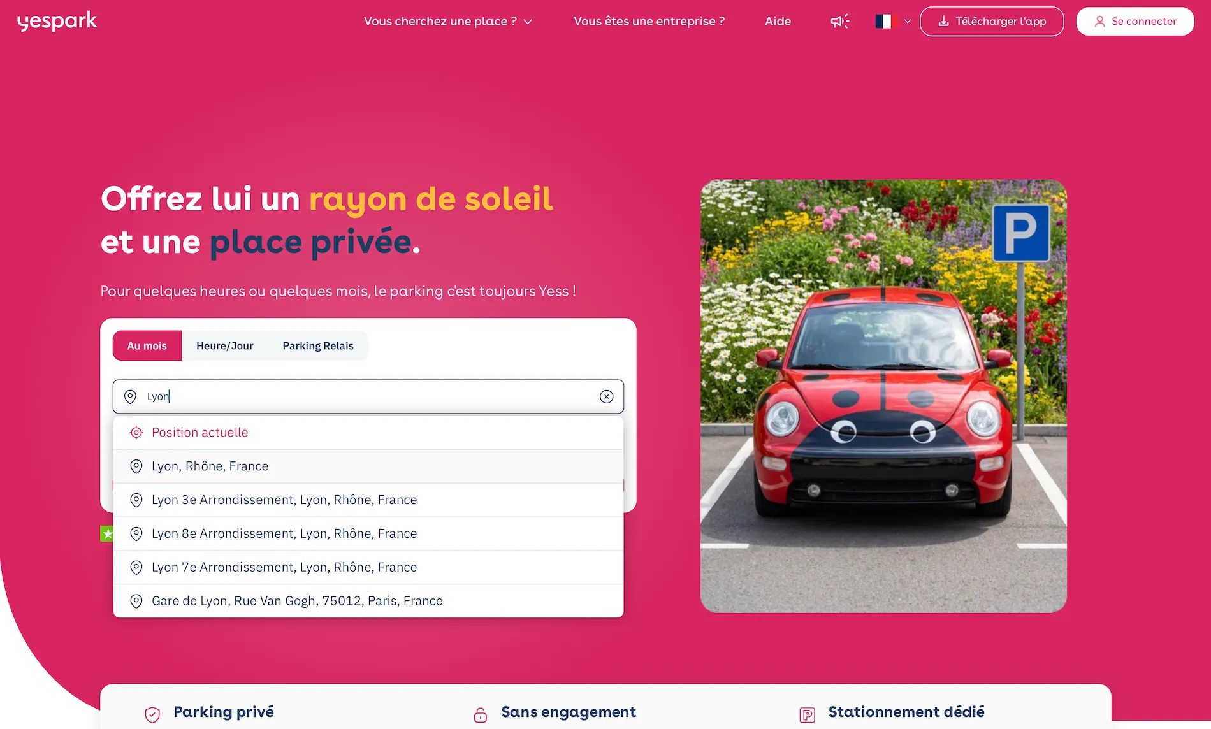Select the Au mois option
Image resolution: width=1211 pixels, height=729 pixels.
click(x=147, y=345)
